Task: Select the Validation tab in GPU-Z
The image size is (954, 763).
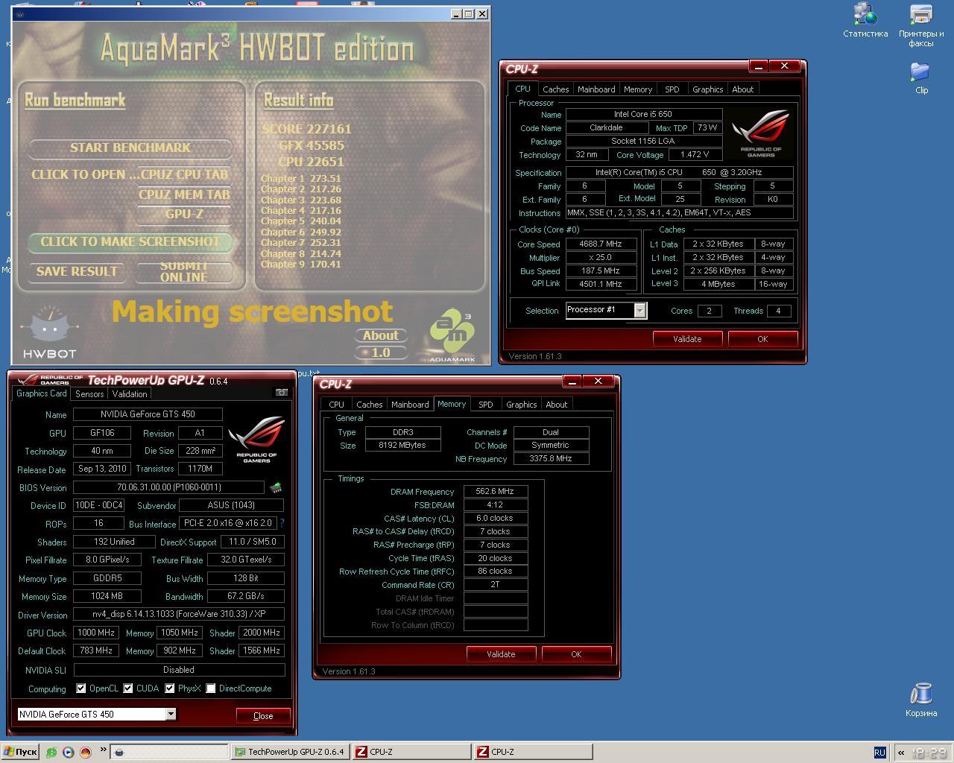Action: [x=130, y=394]
